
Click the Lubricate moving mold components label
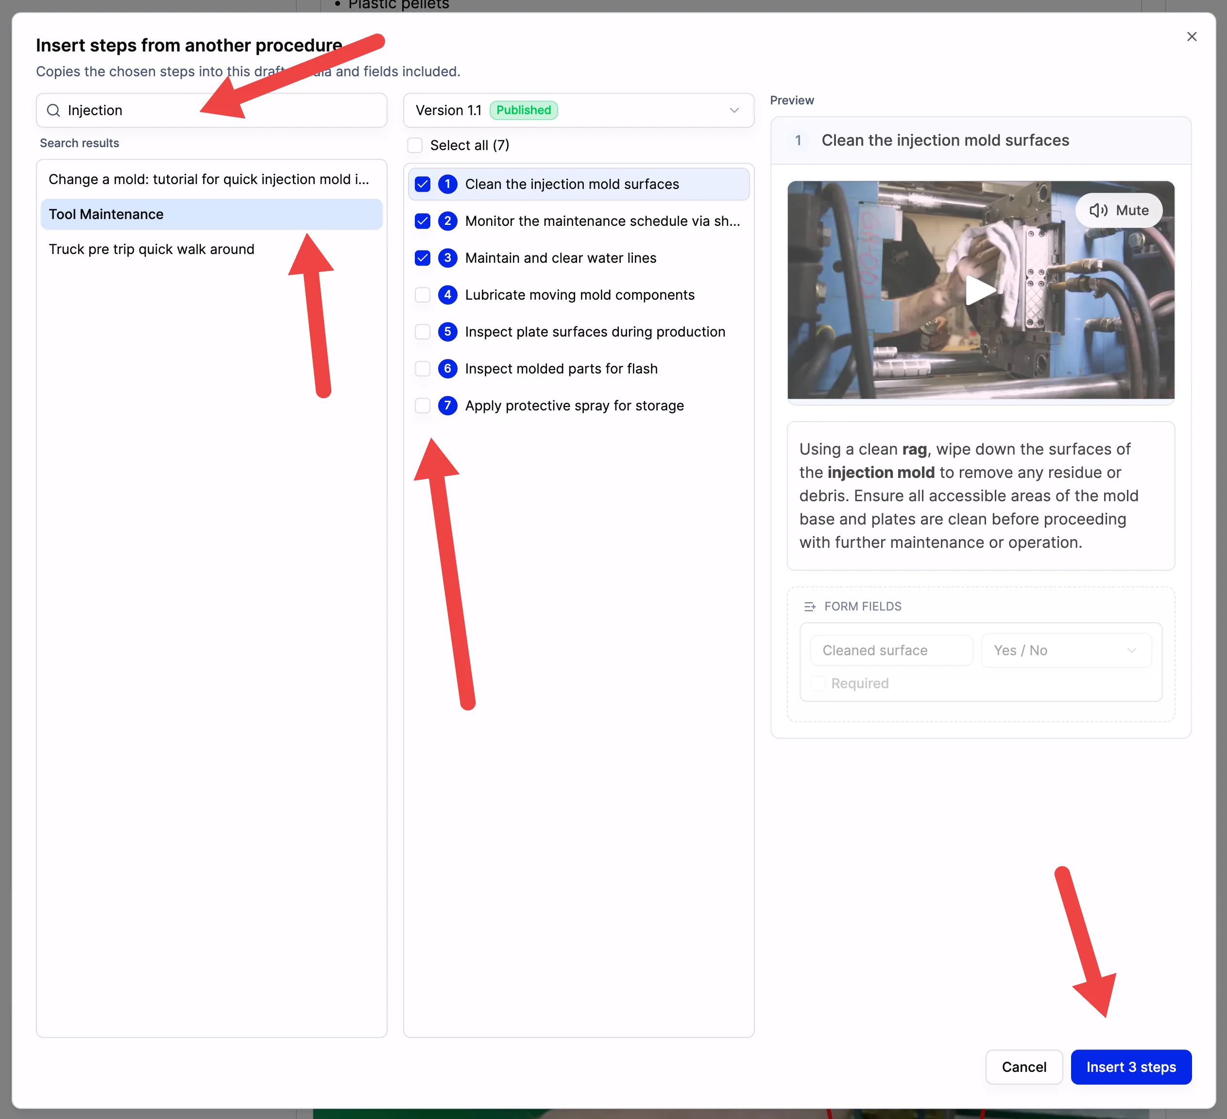coord(579,295)
